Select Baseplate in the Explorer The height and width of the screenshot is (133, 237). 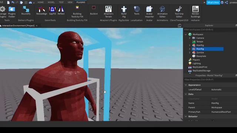point(201,56)
